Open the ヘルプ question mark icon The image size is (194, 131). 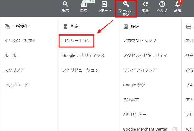point(162,4)
